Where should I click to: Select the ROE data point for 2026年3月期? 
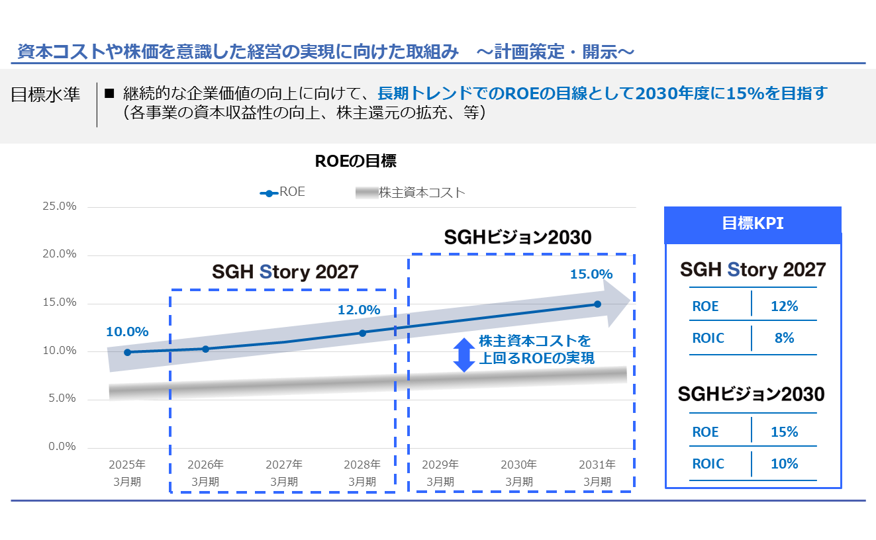(x=205, y=349)
